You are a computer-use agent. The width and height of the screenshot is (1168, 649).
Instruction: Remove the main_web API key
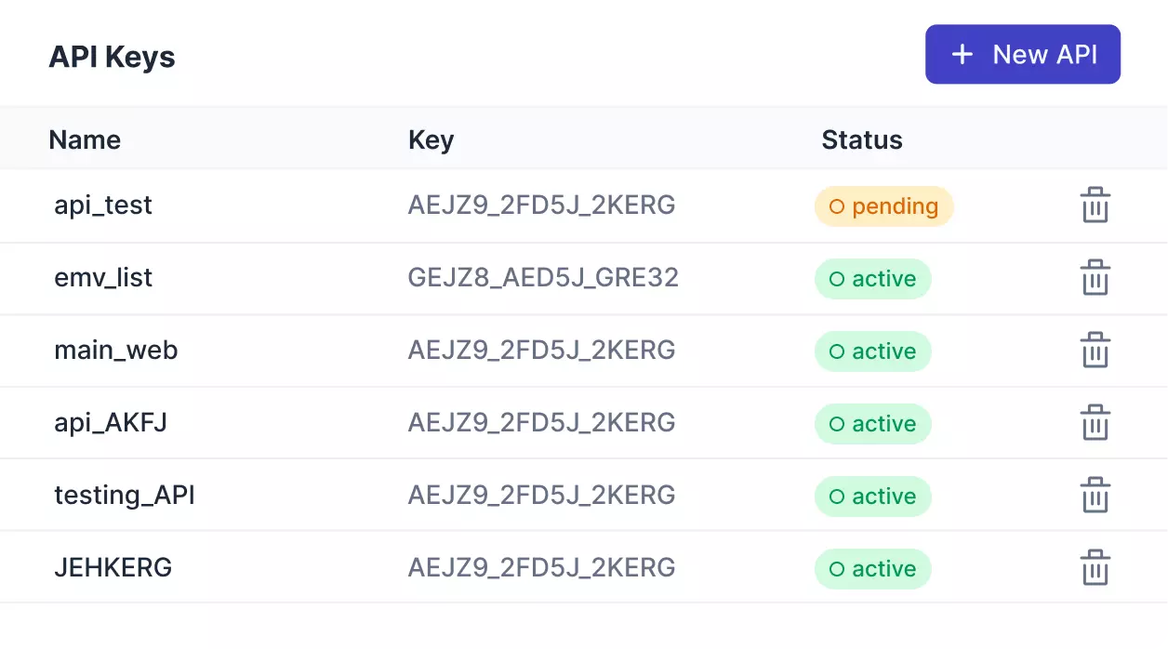pyautogui.click(x=1095, y=351)
